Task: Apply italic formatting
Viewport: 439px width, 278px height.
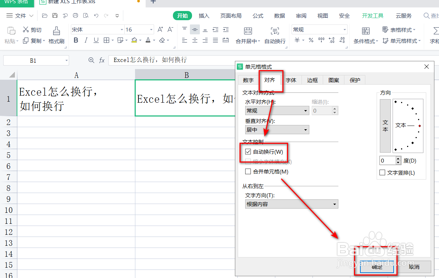Action: (85, 40)
